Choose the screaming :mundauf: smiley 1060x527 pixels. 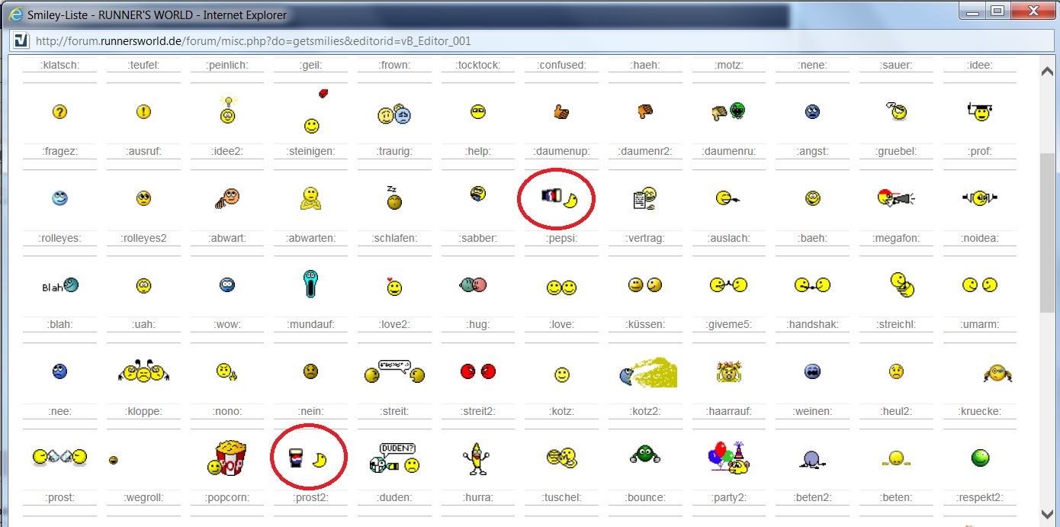point(310,284)
